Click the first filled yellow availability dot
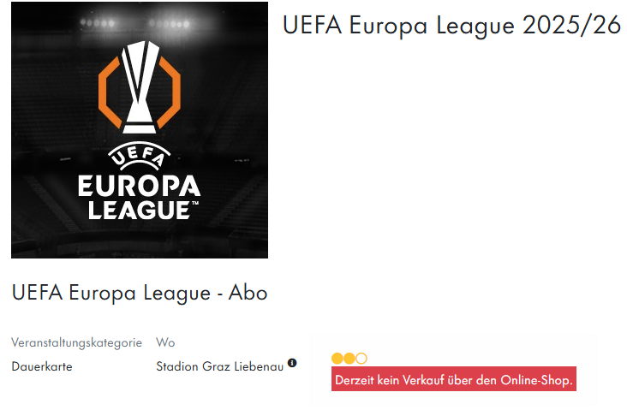The height and width of the screenshot is (410, 627). (337, 359)
